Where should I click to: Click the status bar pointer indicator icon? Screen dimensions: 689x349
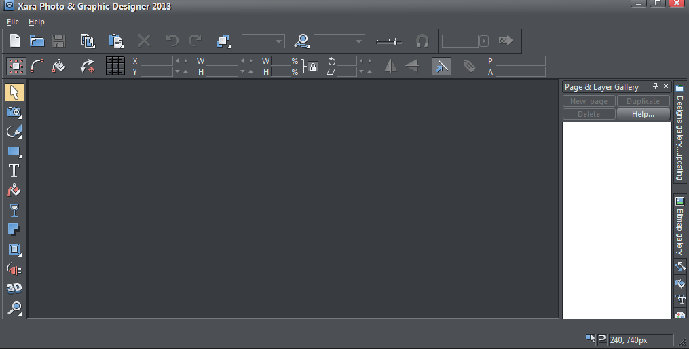[591, 339]
